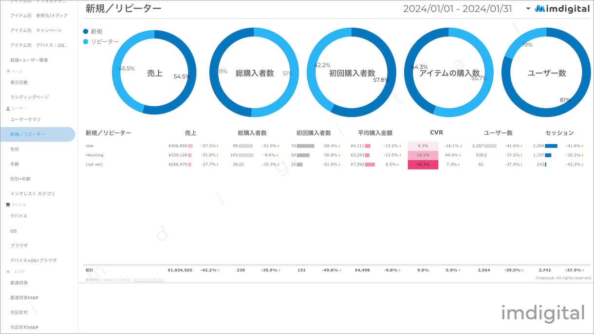
Task: Click the ¥339,128 sales value
Action: (x=177, y=155)
